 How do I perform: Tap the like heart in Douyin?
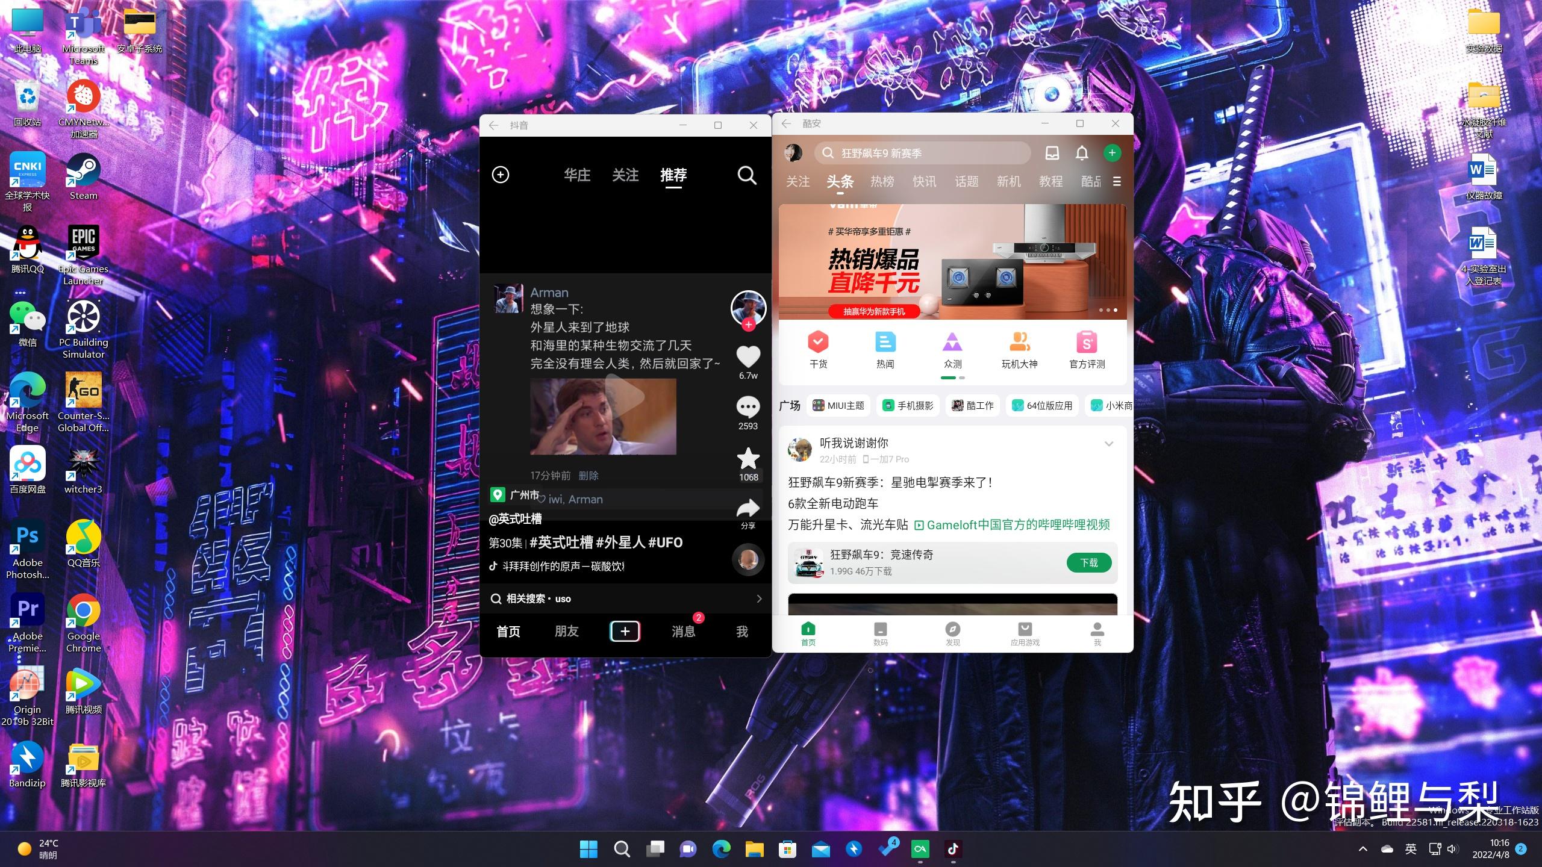pos(748,356)
